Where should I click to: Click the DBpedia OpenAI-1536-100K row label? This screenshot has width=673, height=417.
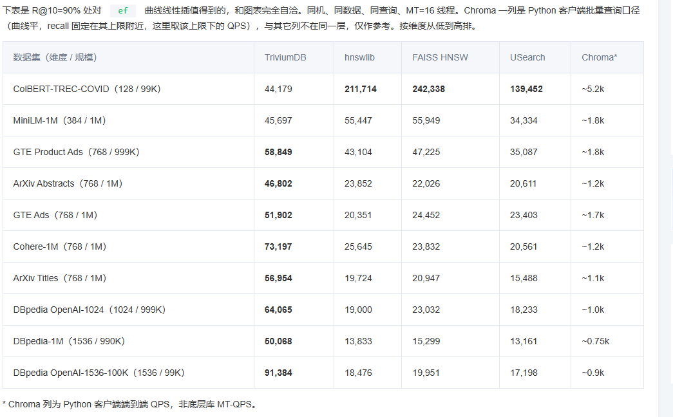(x=99, y=373)
